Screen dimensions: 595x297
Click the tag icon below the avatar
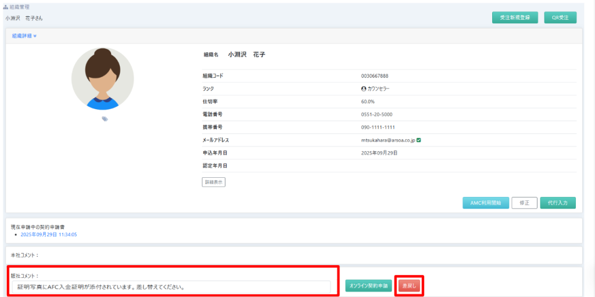pyautogui.click(x=105, y=119)
